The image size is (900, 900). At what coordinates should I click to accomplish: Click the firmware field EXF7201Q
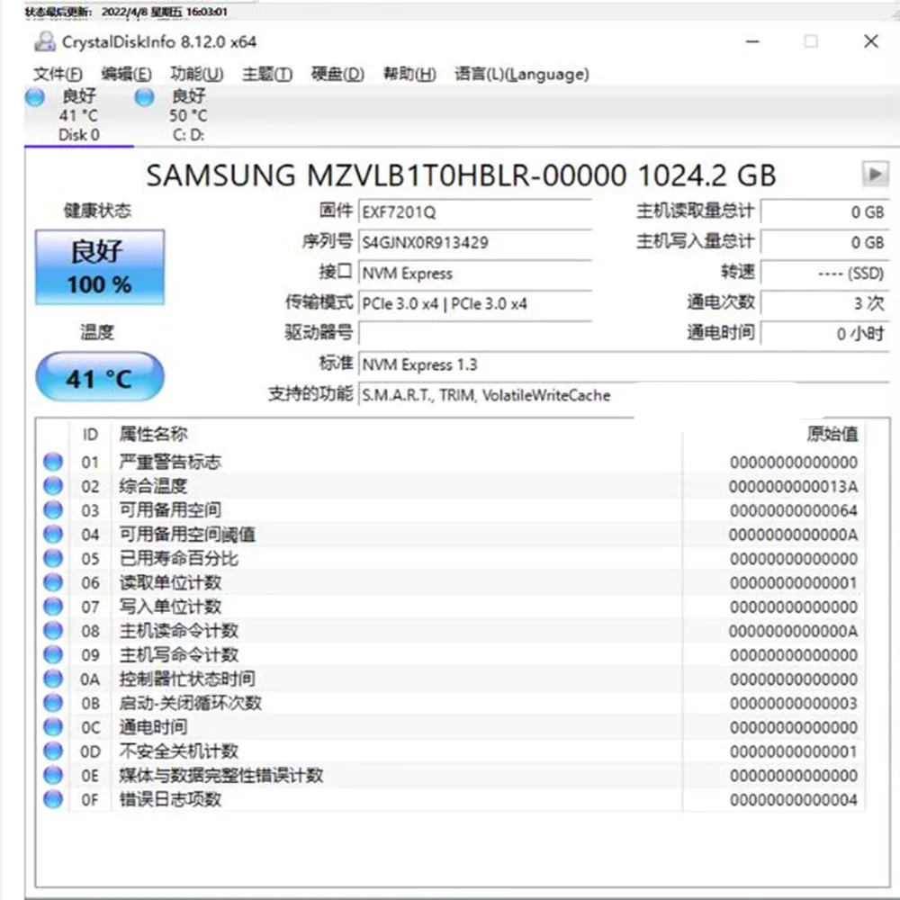click(475, 211)
